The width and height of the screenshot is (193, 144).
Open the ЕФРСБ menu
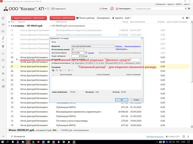[179, 4]
